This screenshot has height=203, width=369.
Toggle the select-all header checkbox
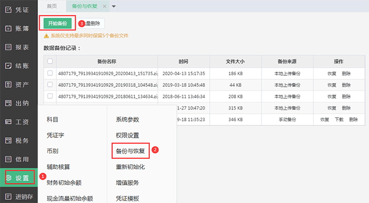click(50, 61)
